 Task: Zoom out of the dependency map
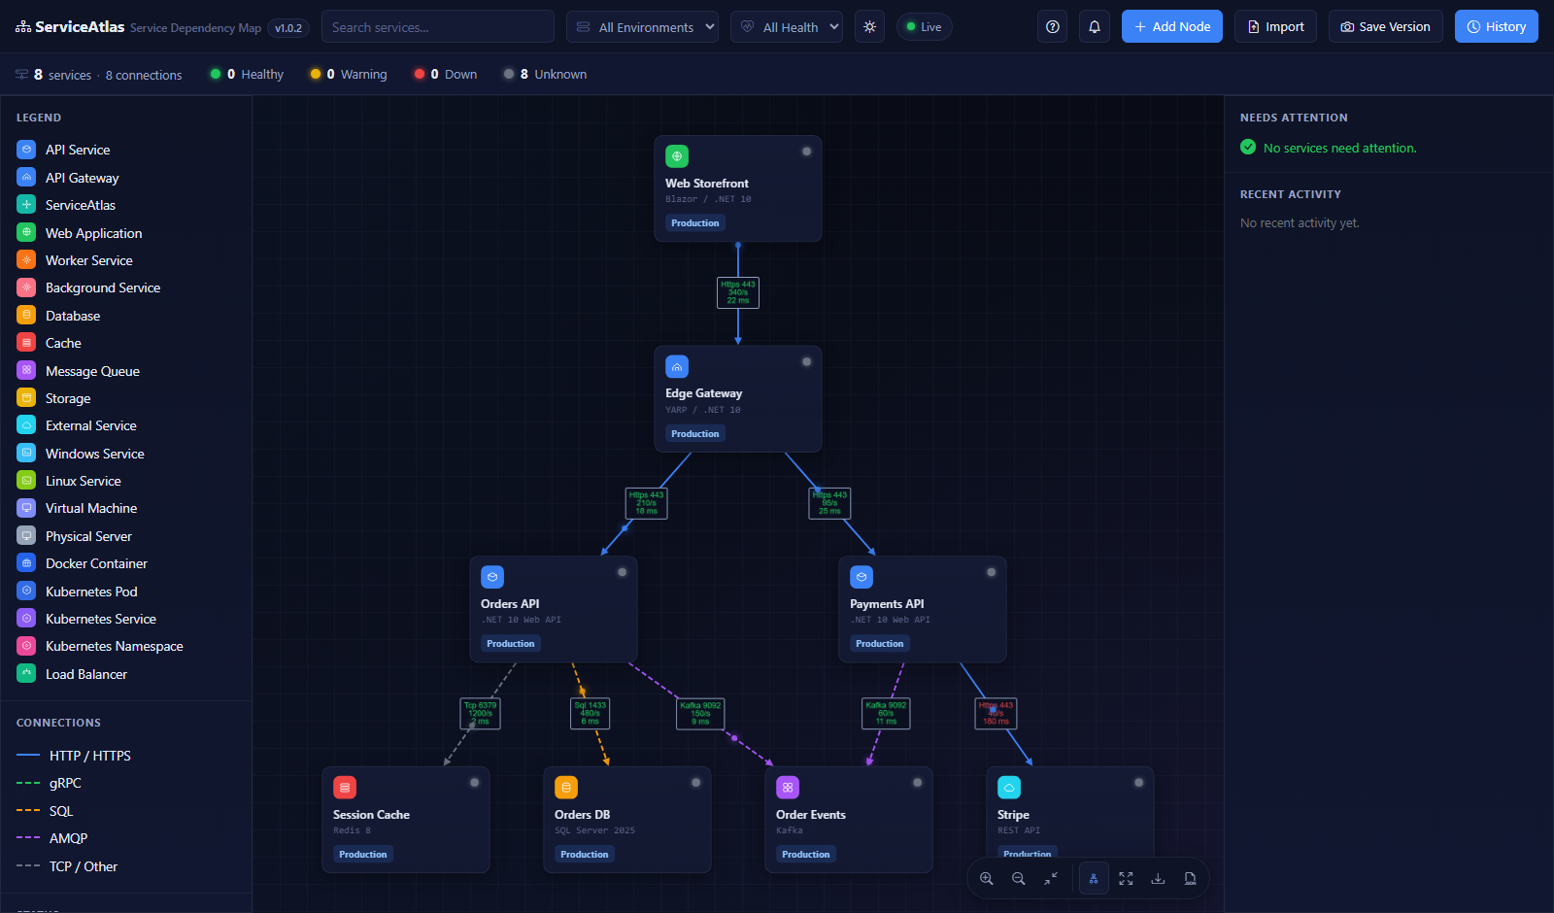[x=1019, y=878]
